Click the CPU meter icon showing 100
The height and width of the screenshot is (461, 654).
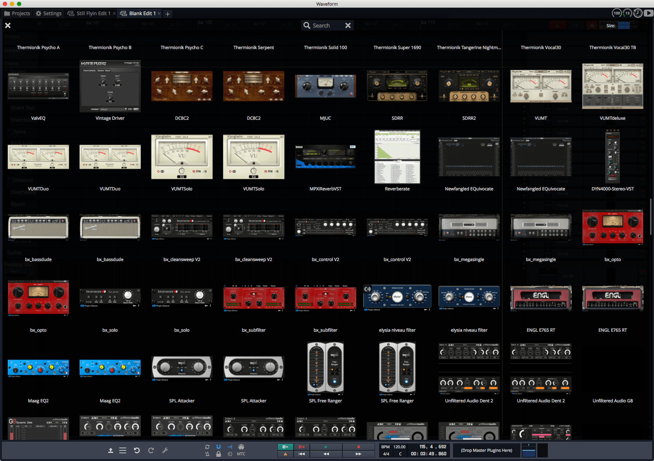617,12
